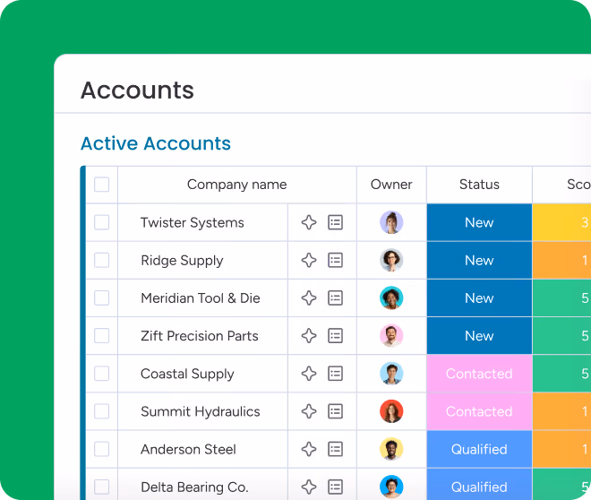591x500 pixels.
Task: Click the owner avatar for Summit Hydraulics
Action: click(x=391, y=411)
